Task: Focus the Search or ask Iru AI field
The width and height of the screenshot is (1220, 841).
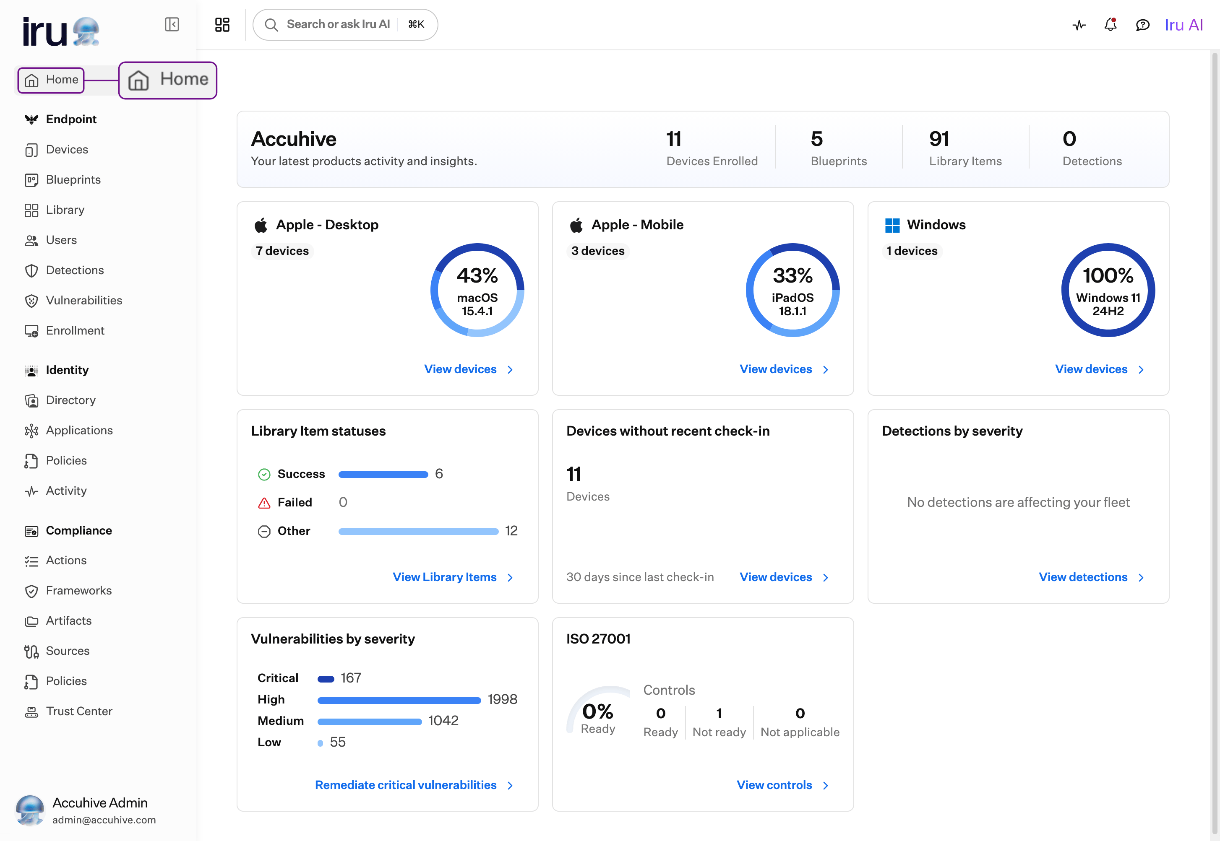Action: tap(345, 24)
